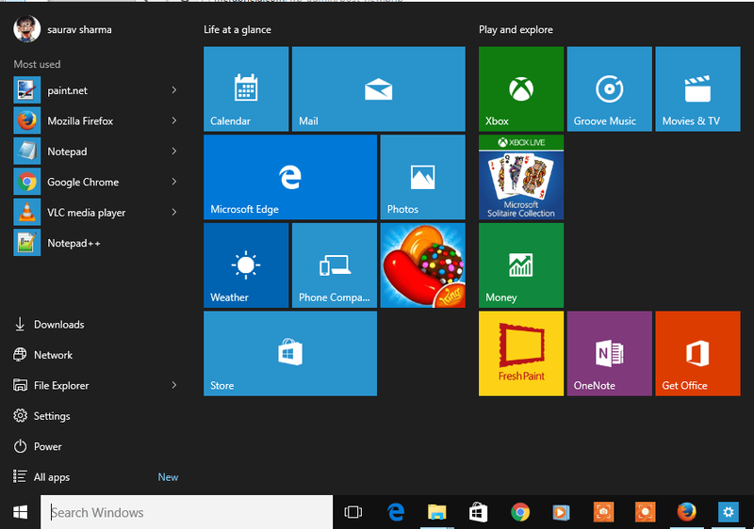This screenshot has height=529, width=754.
Task: Click the Windows Start button
Action: click(20, 512)
